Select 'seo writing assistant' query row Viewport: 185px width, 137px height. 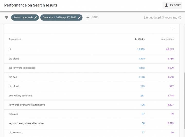[92, 96]
